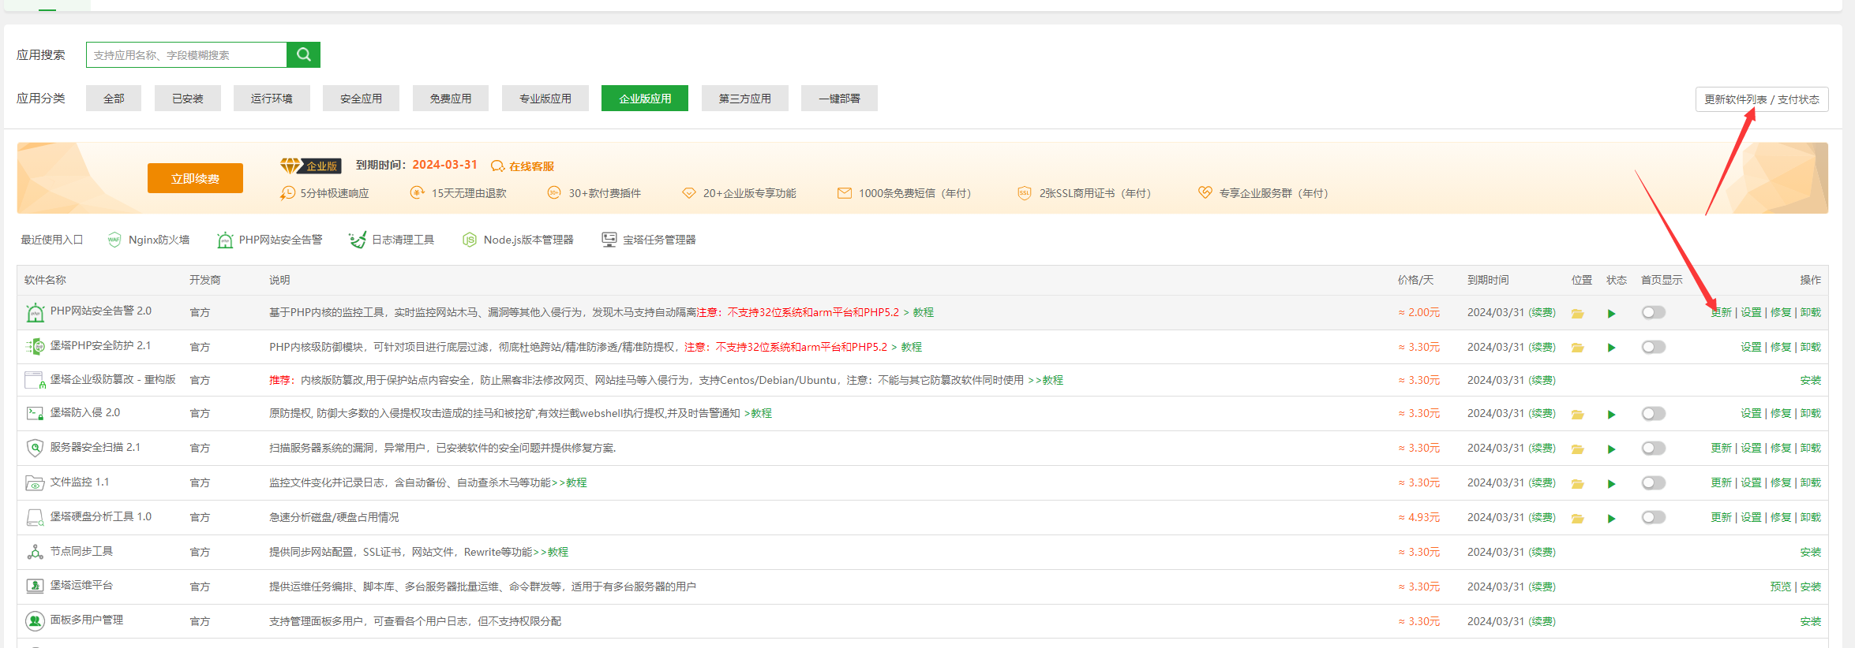Select the 第三方应用 category tab
Screen dimensions: 1855x648
(745, 99)
